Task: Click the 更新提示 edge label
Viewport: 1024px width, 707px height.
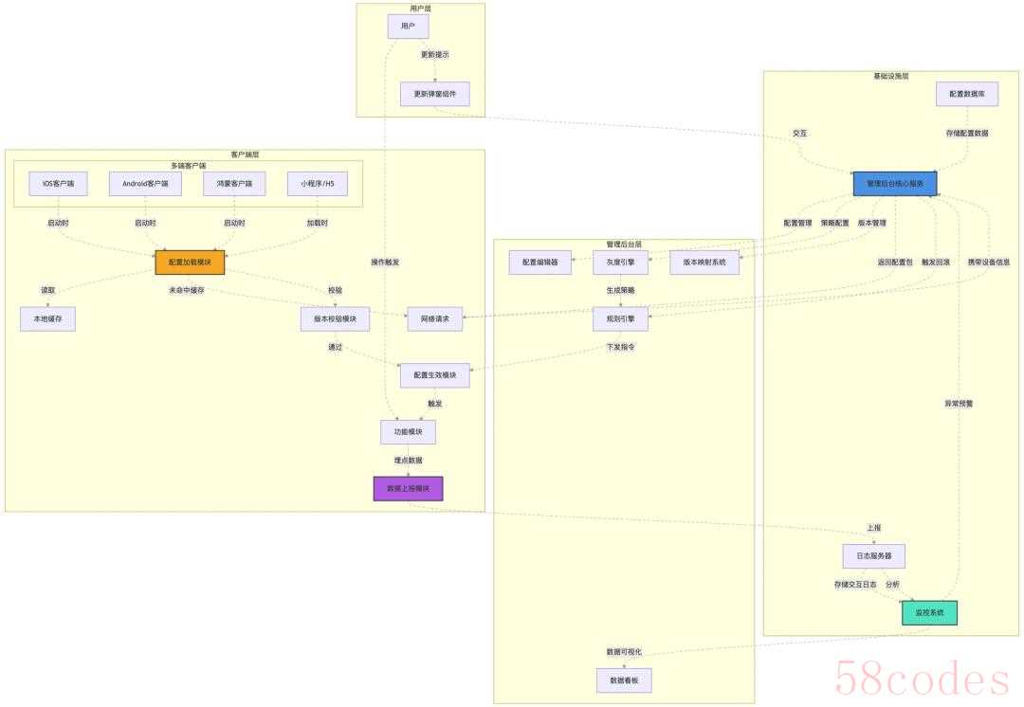Action: click(435, 55)
